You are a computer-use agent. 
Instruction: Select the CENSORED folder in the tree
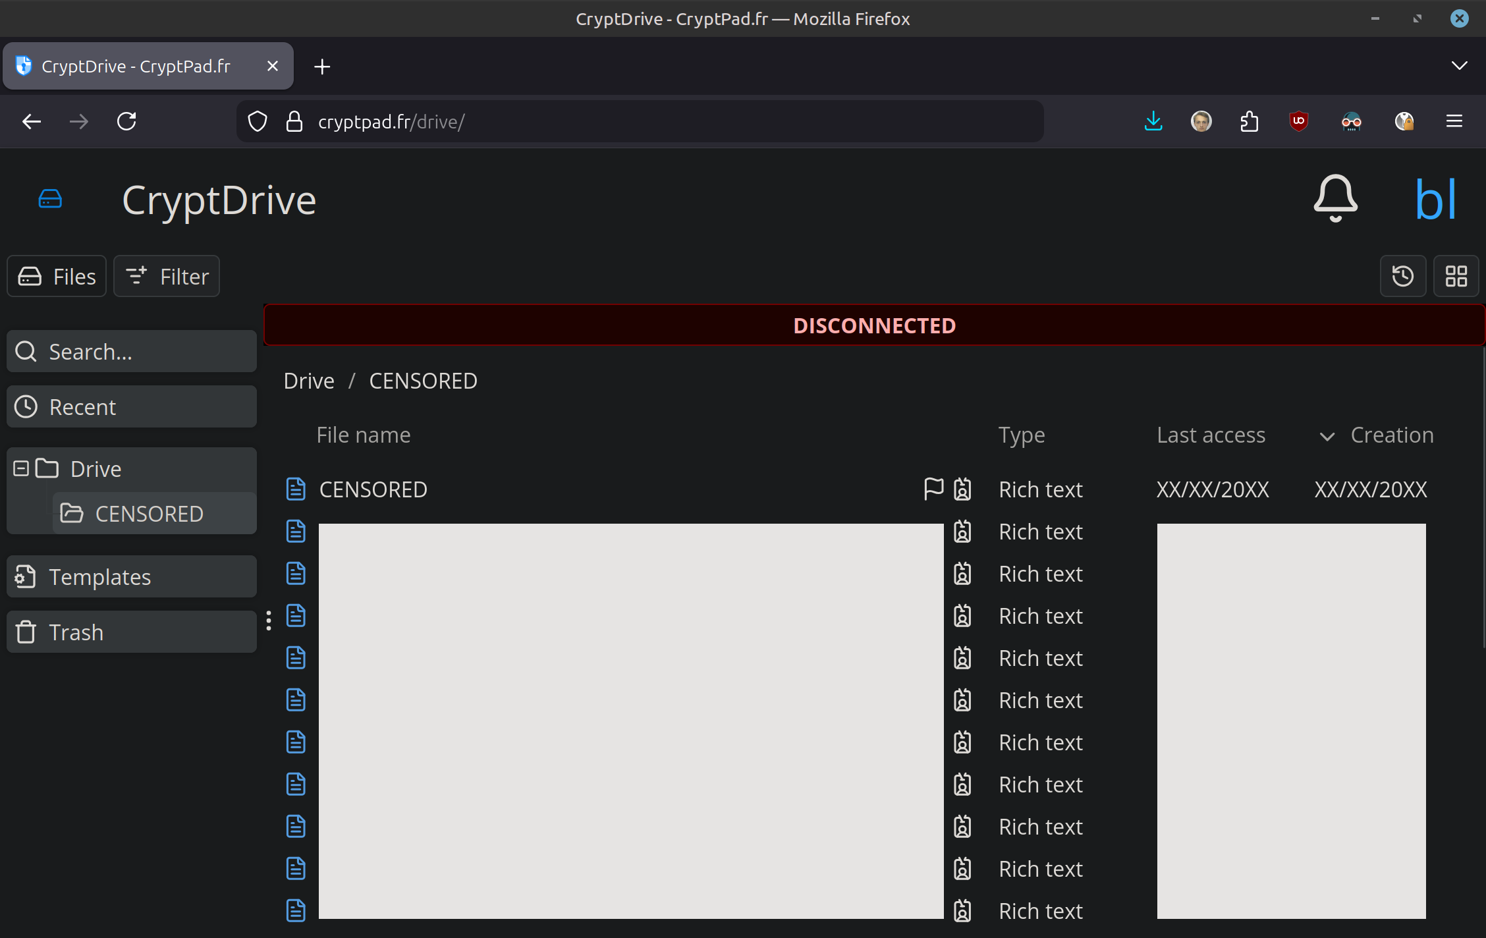click(x=149, y=514)
